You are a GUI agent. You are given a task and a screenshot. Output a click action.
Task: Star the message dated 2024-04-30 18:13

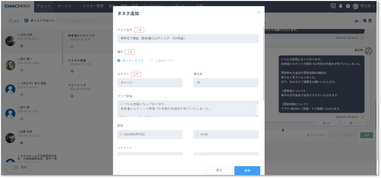tap(362, 38)
